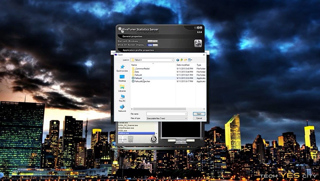Select the Fallout4 application file
The width and height of the screenshot is (320, 181).
click(137, 78)
